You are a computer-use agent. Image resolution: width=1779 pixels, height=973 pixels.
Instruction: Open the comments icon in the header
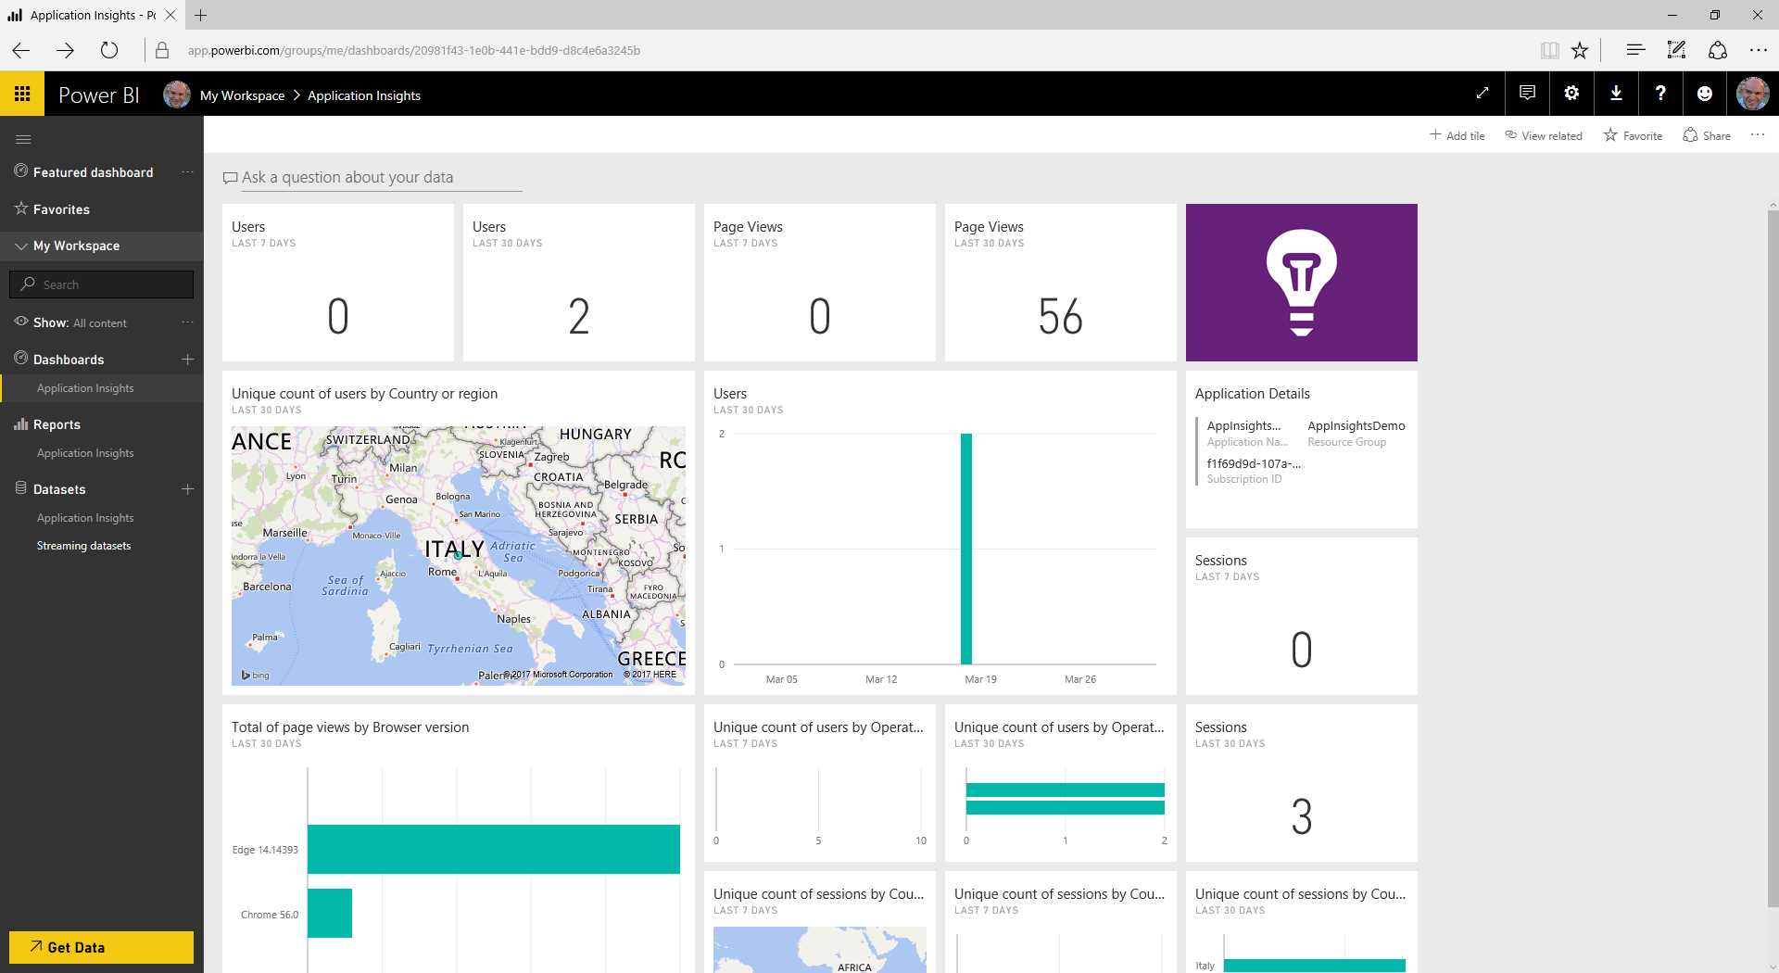pos(1526,94)
